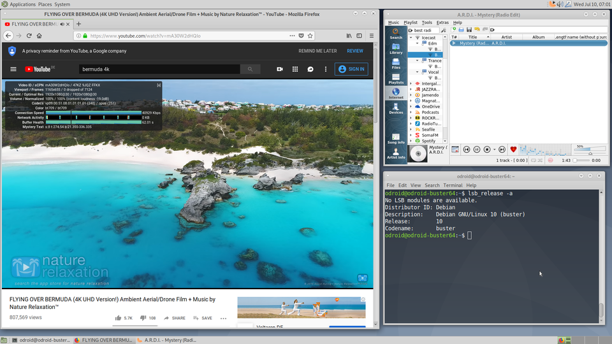Collapse the Vocal genre node
This screenshot has width=612, height=344.
click(x=417, y=72)
